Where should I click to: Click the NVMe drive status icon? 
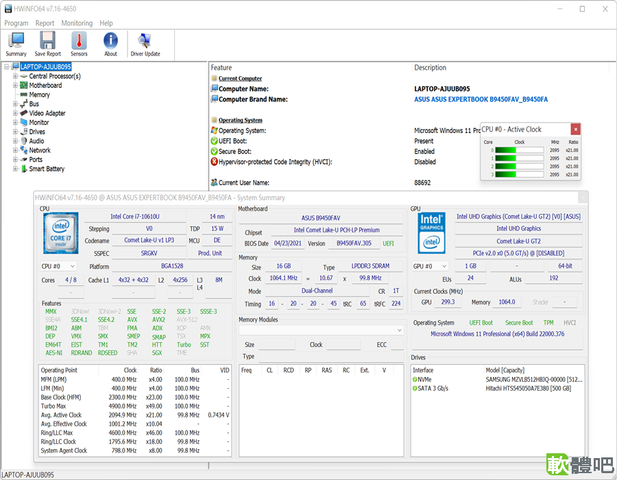point(415,380)
